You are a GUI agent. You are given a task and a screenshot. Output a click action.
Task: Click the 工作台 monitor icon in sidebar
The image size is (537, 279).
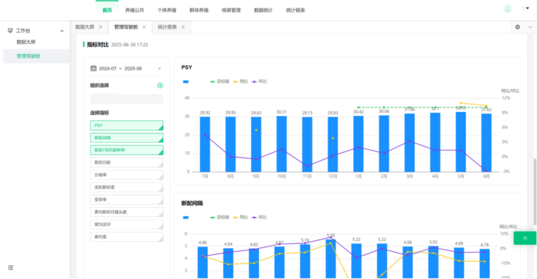(10, 31)
